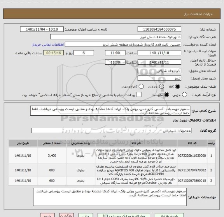
Task: Choose the جزیی purchase process radio
Action: click(x=184, y=95)
